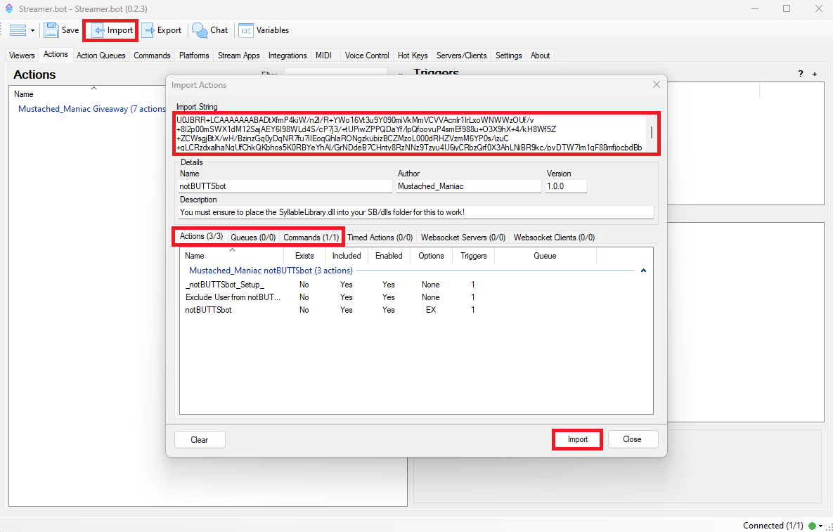Click the Export arrow icon
Viewport: 833px width, 532px height.
click(x=148, y=30)
